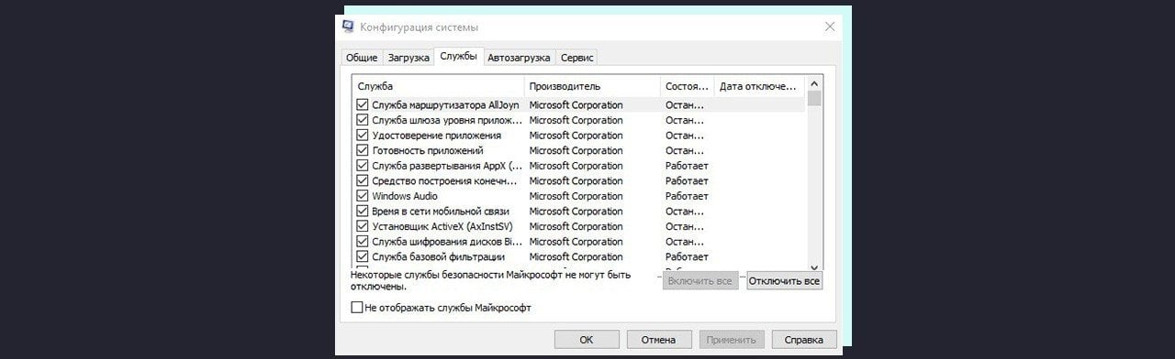The width and height of the screenshot is (1175, 359).
Task: Uncheck Служба шлюза уровня приложения
Action: click(x=362, y=120)
